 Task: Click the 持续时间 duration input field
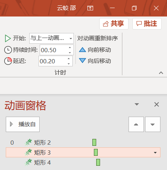[53, 50]
